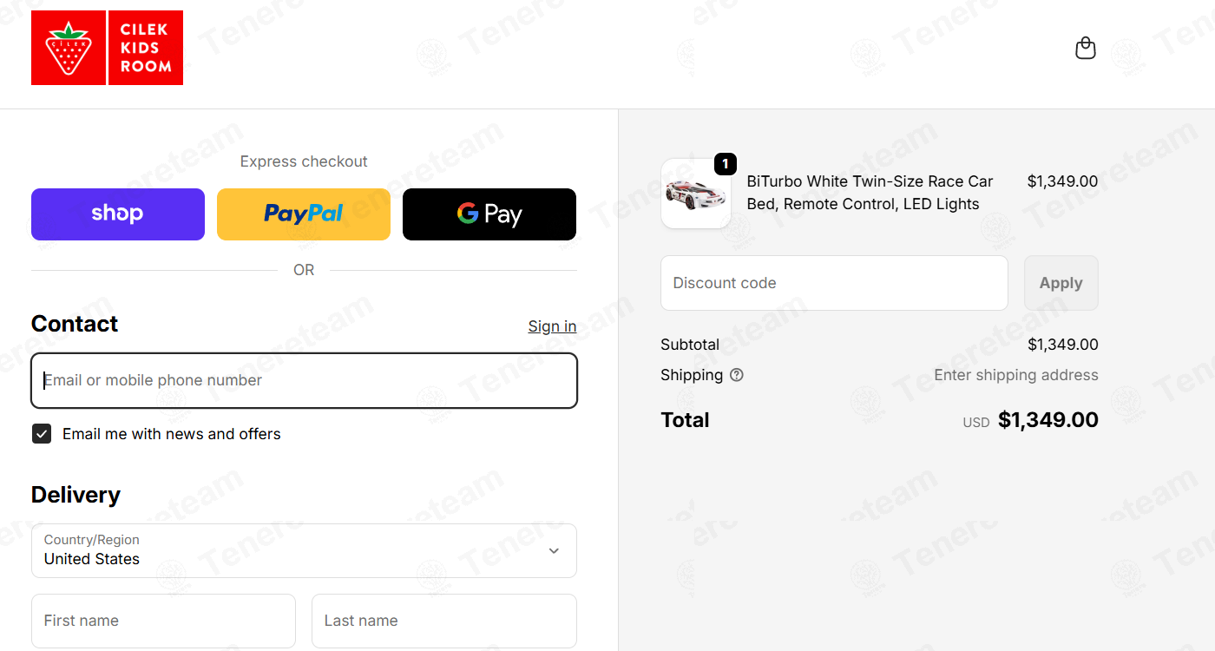Focus the Email or mobile phone number field
1215x651 pixels.
[x=304, y=380]
